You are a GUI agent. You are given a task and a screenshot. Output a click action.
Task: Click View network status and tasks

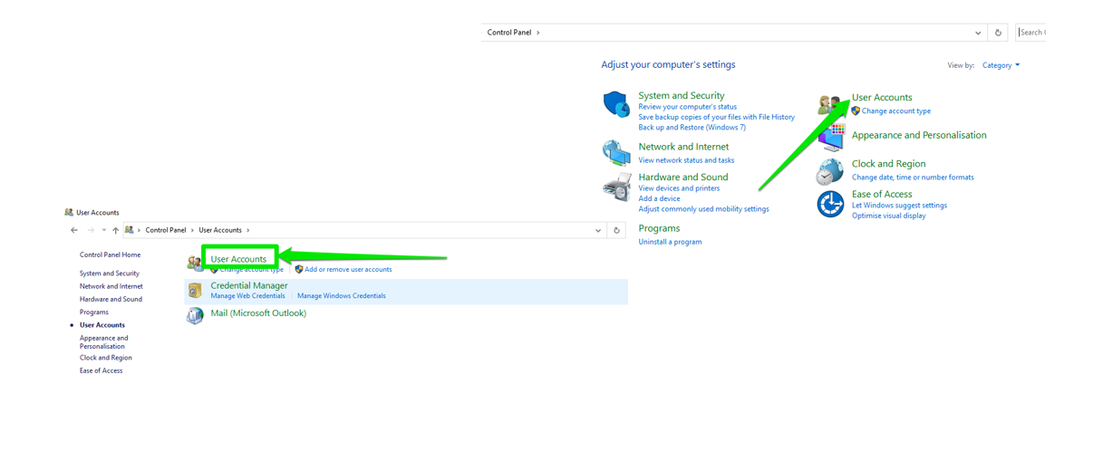686,160
